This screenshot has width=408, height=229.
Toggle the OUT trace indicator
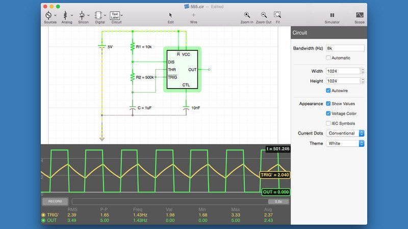click(x=43, y=220)
